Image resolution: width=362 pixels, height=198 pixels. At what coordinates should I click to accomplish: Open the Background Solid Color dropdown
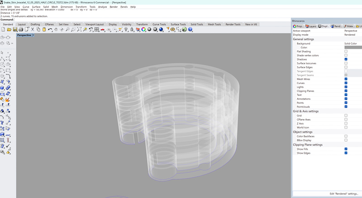coord(351,43)
